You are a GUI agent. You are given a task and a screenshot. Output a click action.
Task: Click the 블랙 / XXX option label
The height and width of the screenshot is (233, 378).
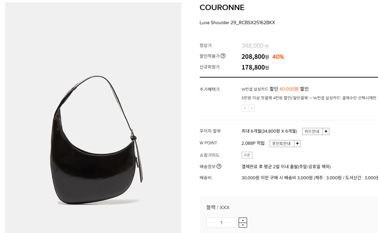pyautogui.click(x=218, y=207)
